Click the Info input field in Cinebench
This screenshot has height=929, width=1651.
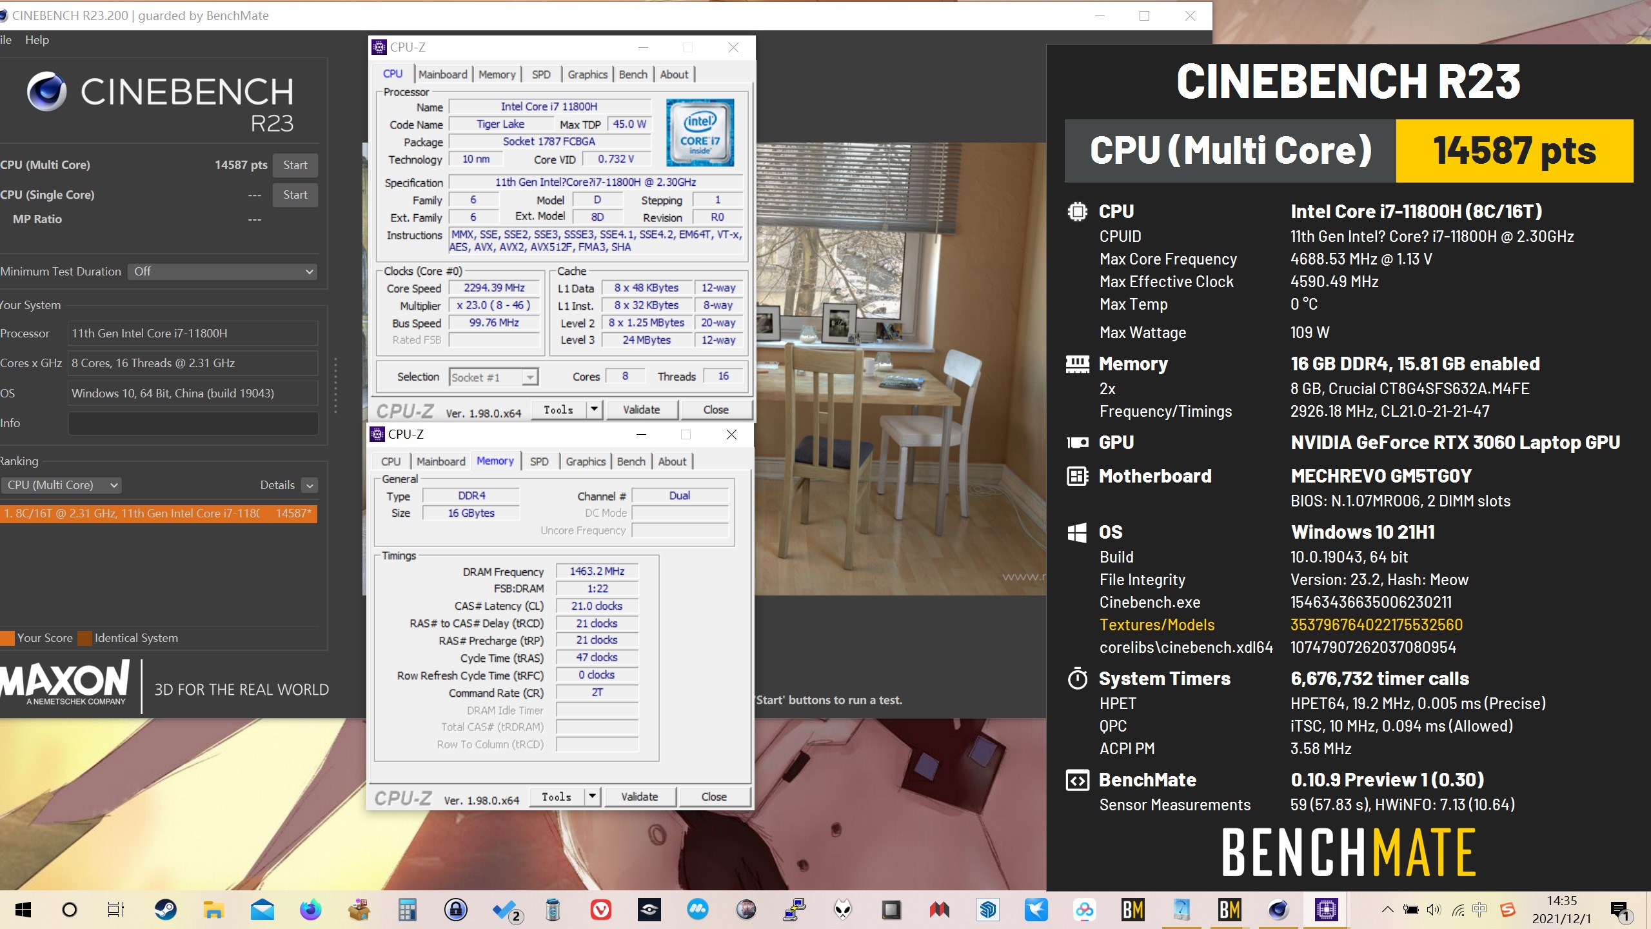point(193,423)
